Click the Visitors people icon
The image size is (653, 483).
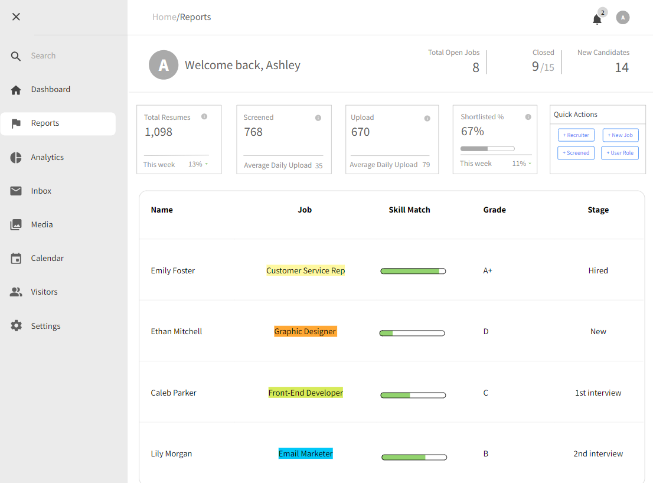click(16, 292)
